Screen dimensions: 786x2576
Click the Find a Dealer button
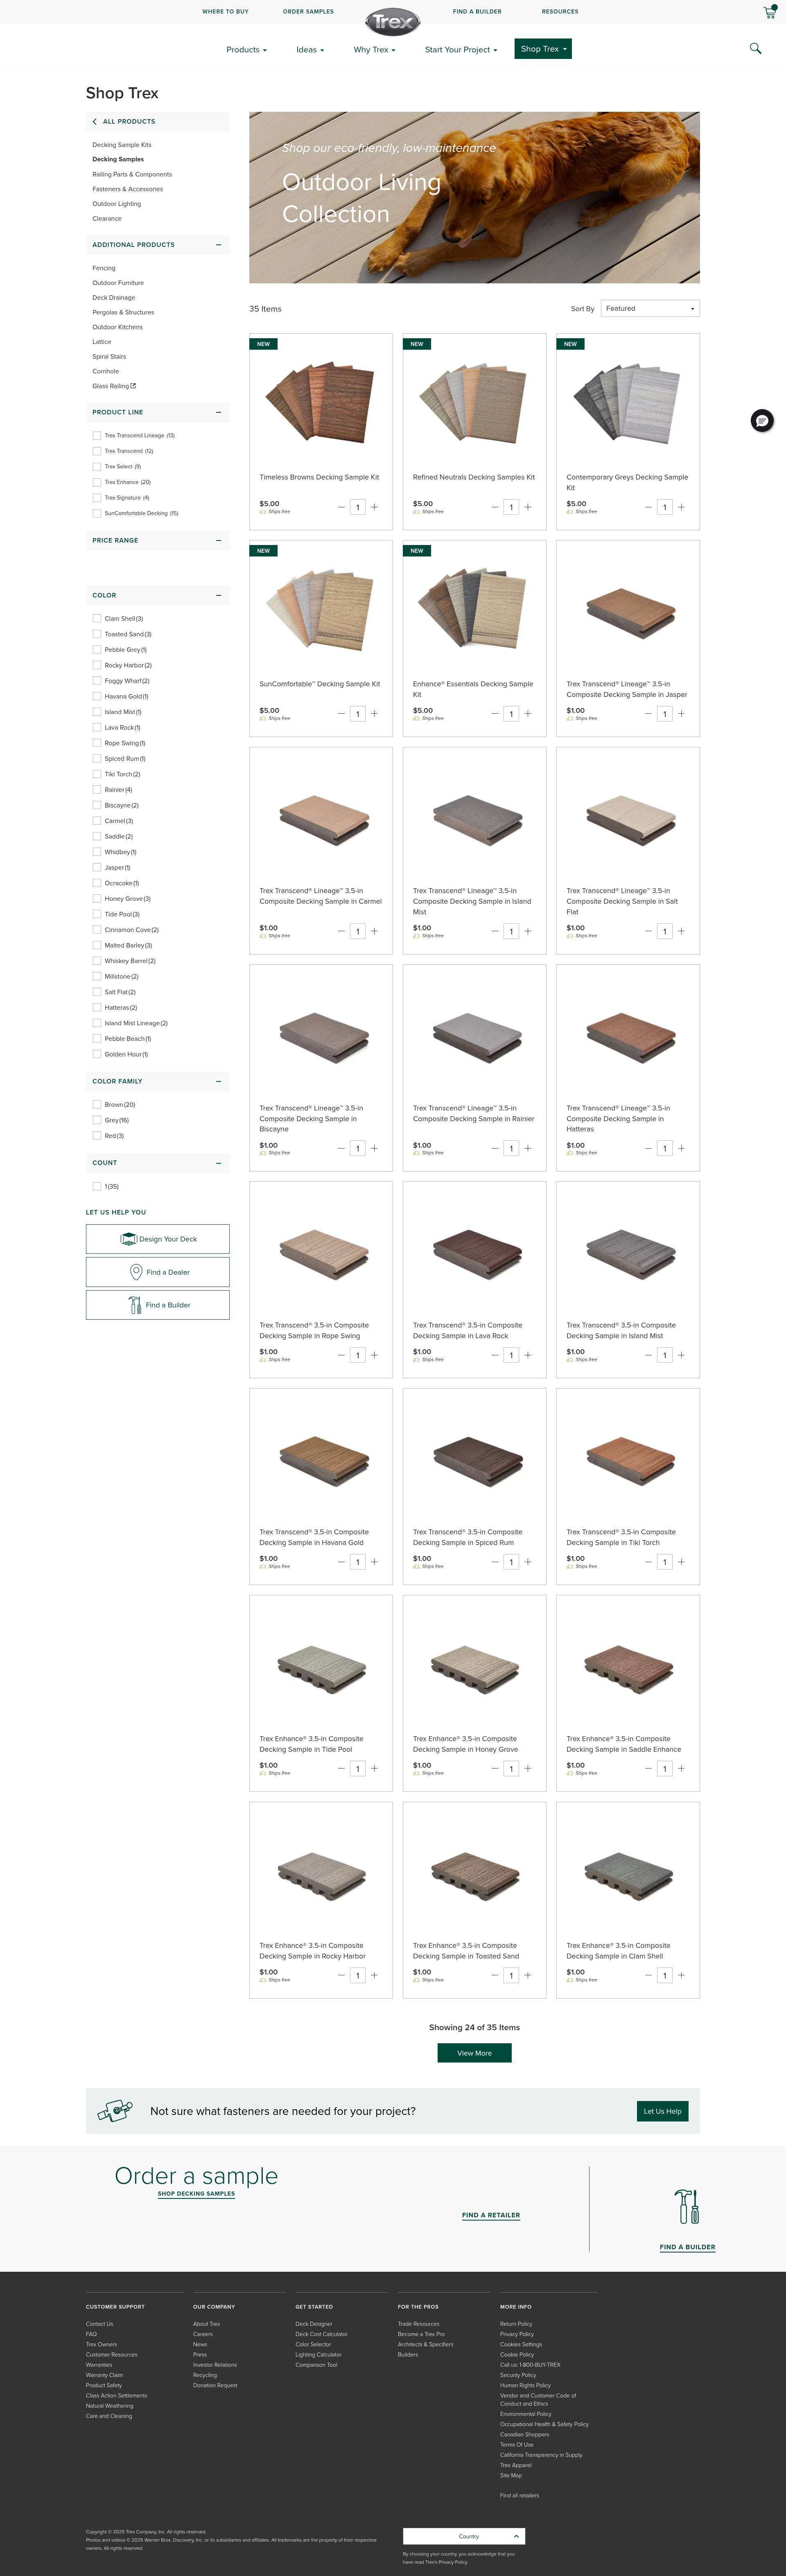tap(158, 1272)
